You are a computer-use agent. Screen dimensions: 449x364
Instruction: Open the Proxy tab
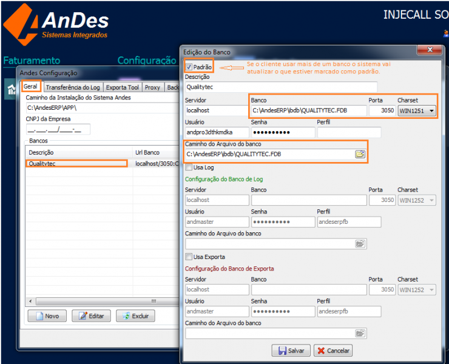click(152, 87)
